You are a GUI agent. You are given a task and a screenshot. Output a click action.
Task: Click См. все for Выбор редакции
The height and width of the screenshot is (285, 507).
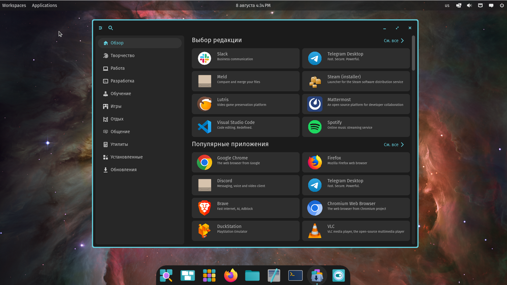click(x=394, y=41)
